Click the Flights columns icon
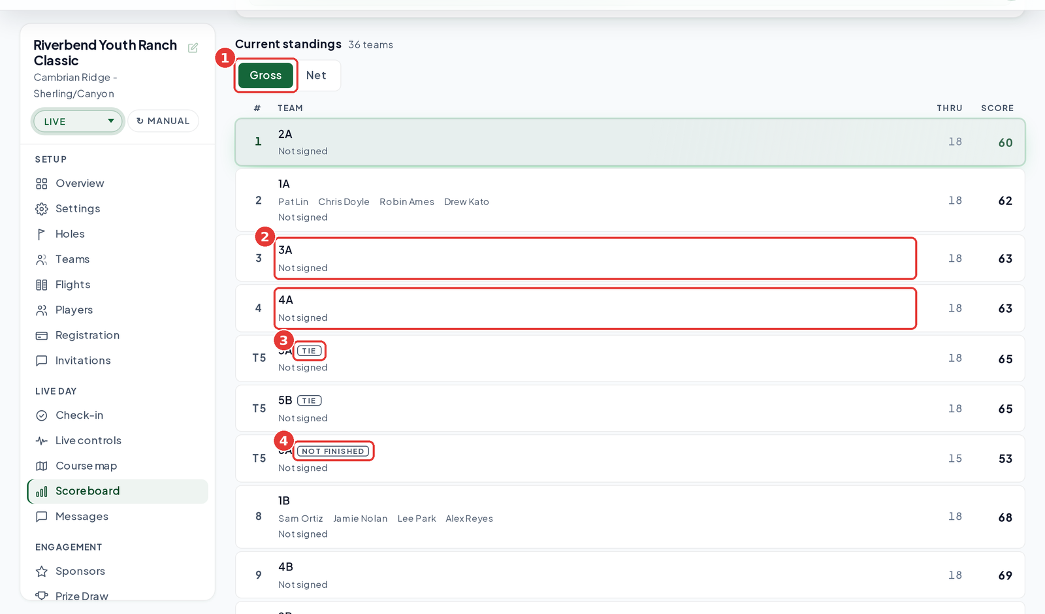This screenshot has height=614, width=1045. click(42, 285)
